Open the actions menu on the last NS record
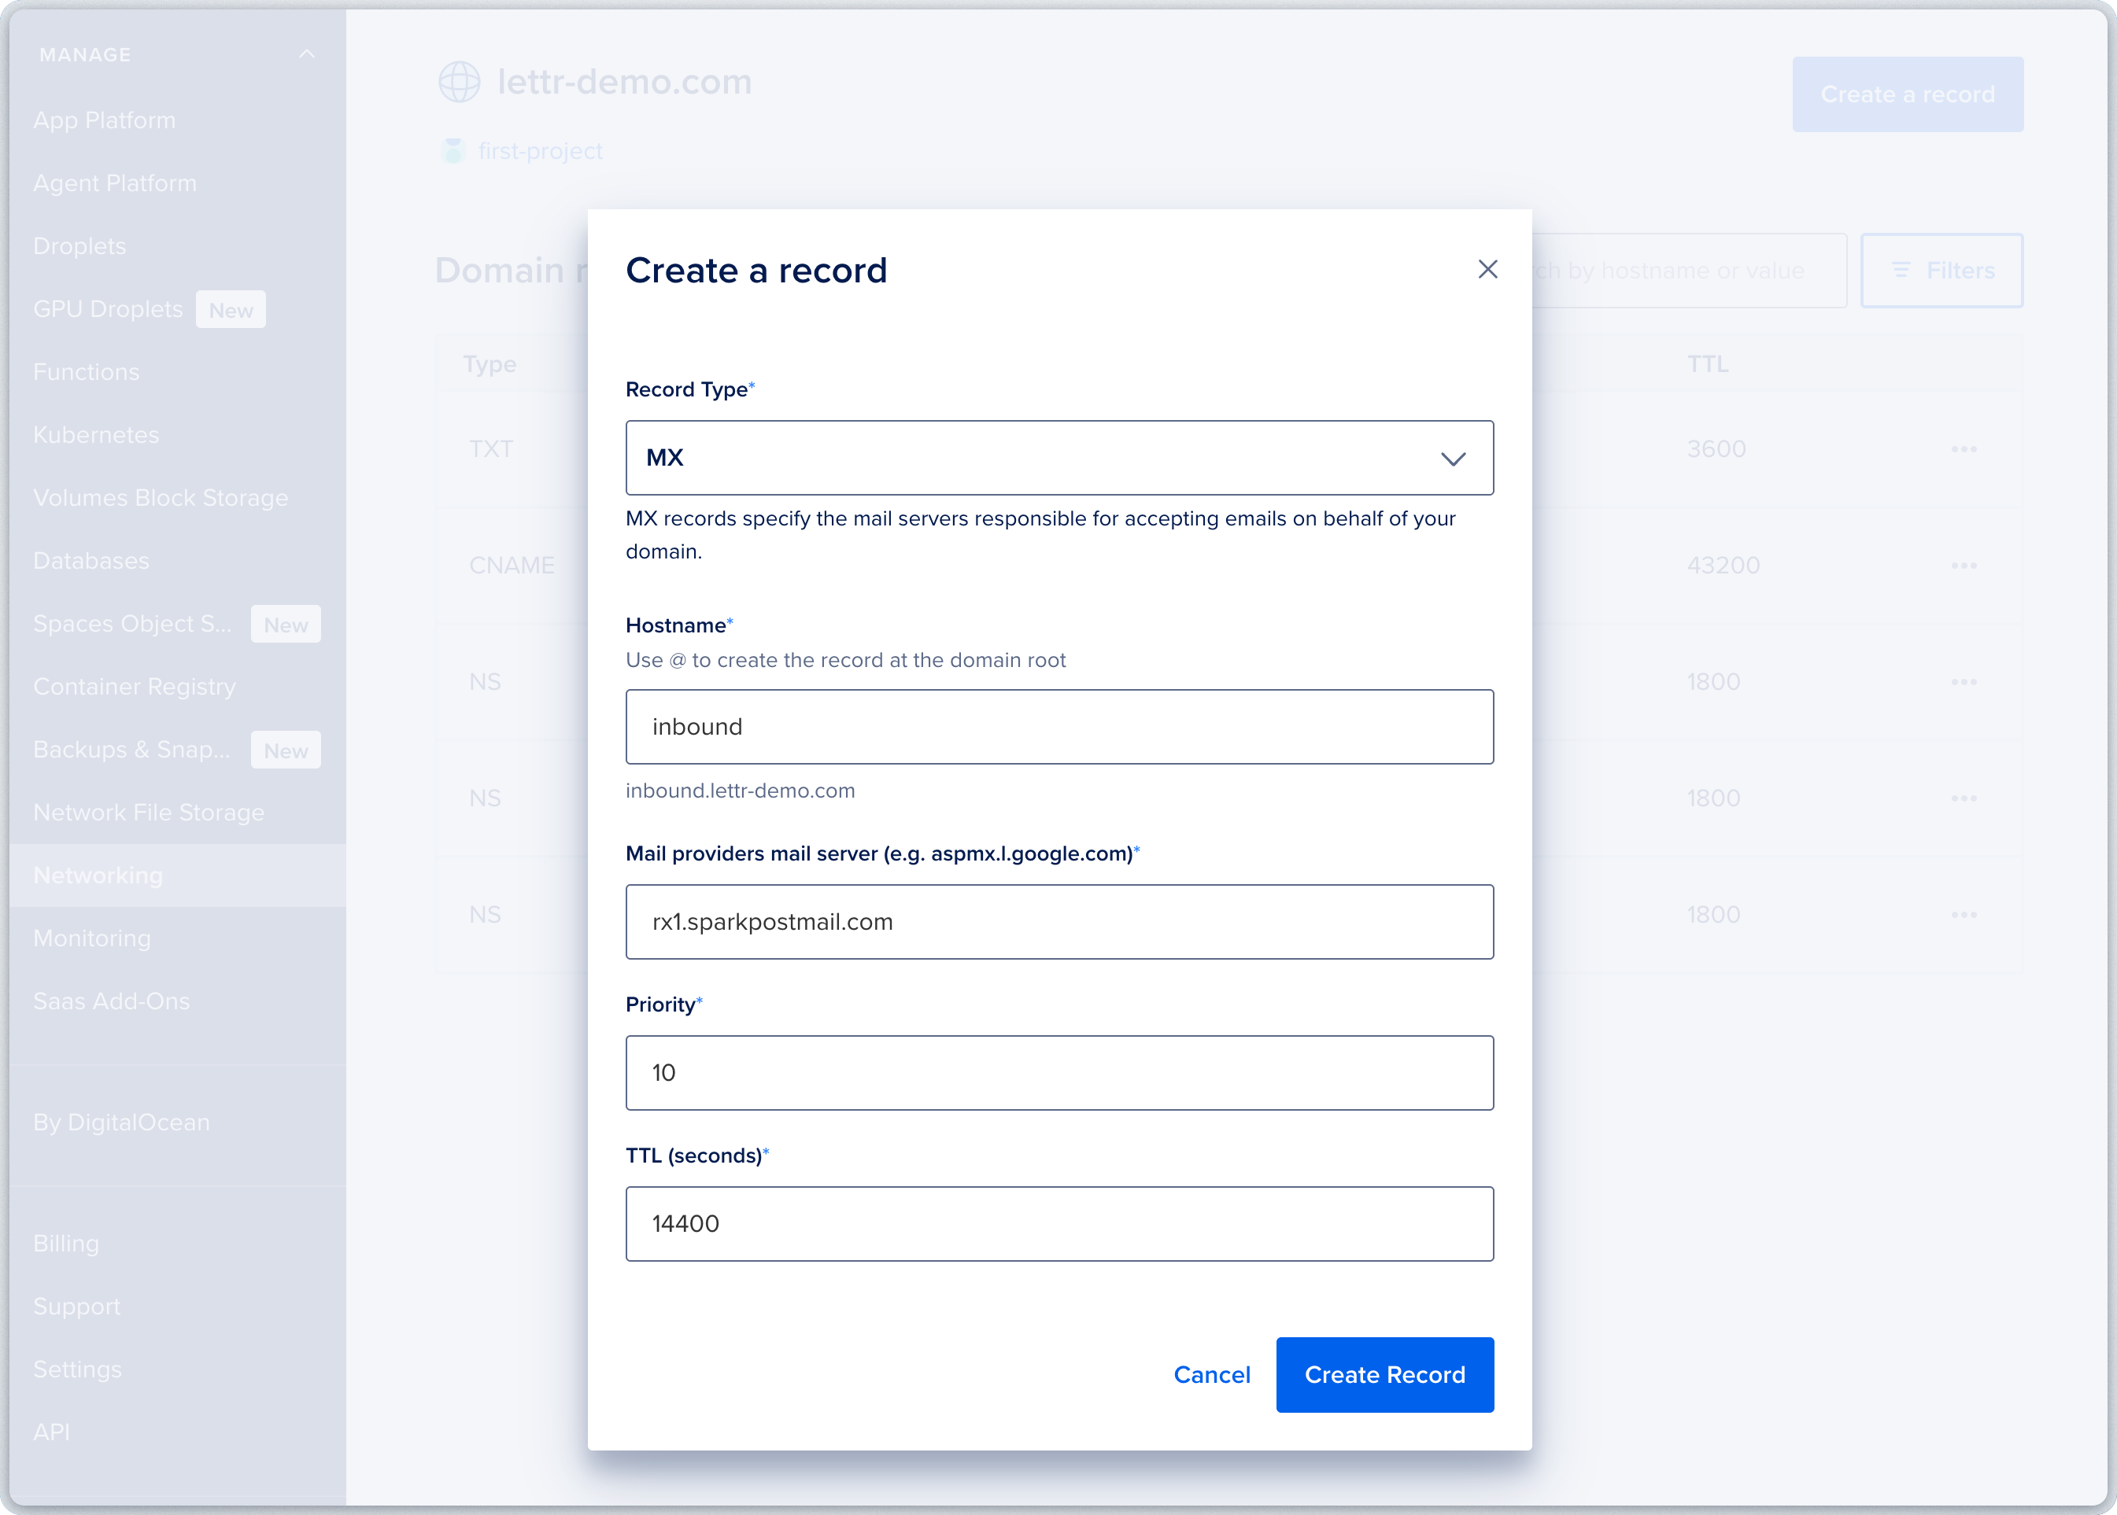The width and height of the screenshot is (2117, 1515). [1965, 914]
